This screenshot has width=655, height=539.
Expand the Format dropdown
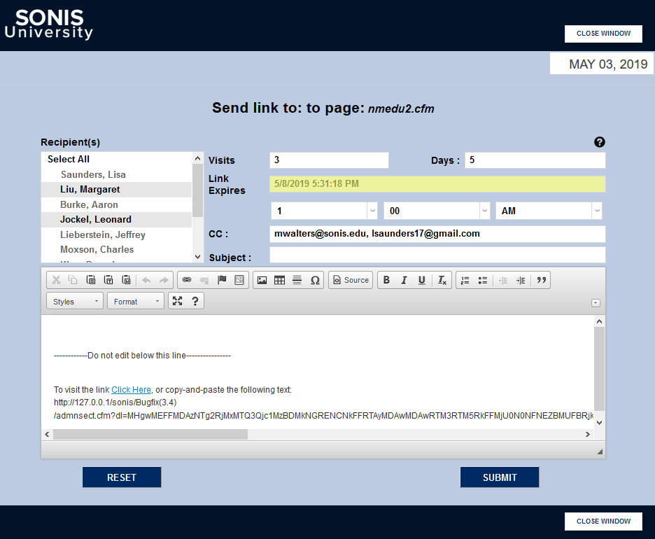135,302
